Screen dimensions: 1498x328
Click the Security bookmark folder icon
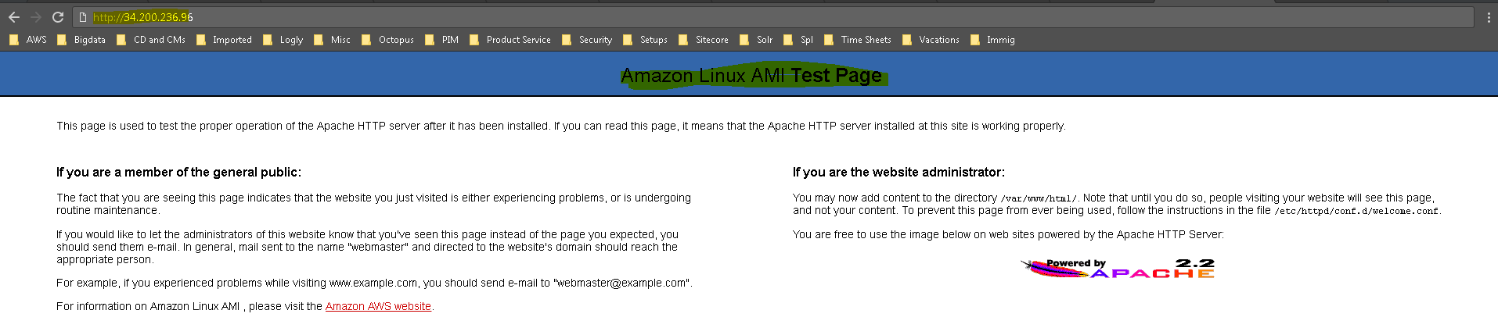click(x=567, y=40)
